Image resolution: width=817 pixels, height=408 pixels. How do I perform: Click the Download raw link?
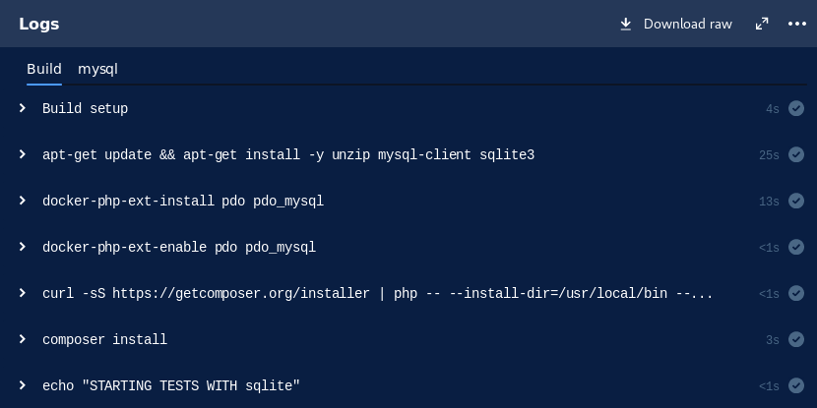click(687, 24)
